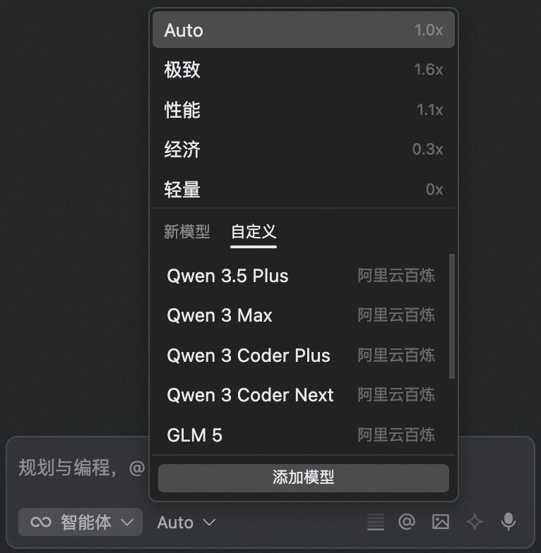Focus the 规划与编程 input field
Viewport: 541px width, 553px height.
[x=78, y=468]
